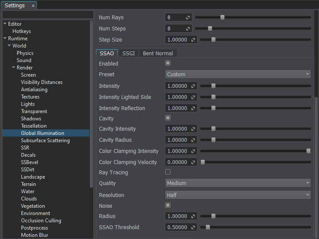Open the Preset dropdown set to Custom
319x239 pixels.
pos(238,75)
